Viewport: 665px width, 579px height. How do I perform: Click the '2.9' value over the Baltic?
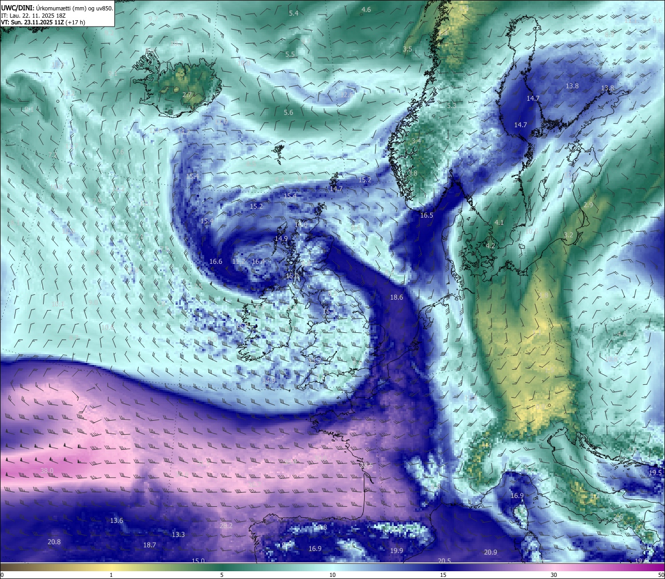click(588, 205)
